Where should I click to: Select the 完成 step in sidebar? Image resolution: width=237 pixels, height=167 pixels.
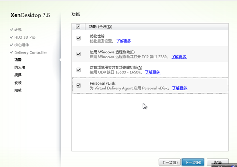pyautogui.click(x=18, y=90)
